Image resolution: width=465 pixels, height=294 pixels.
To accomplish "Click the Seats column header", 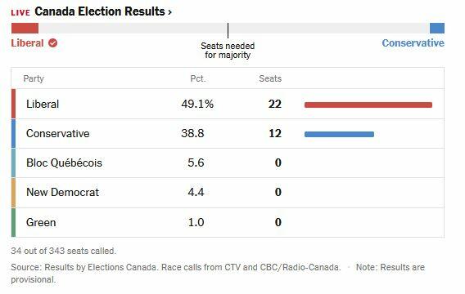I will (270, 78).
